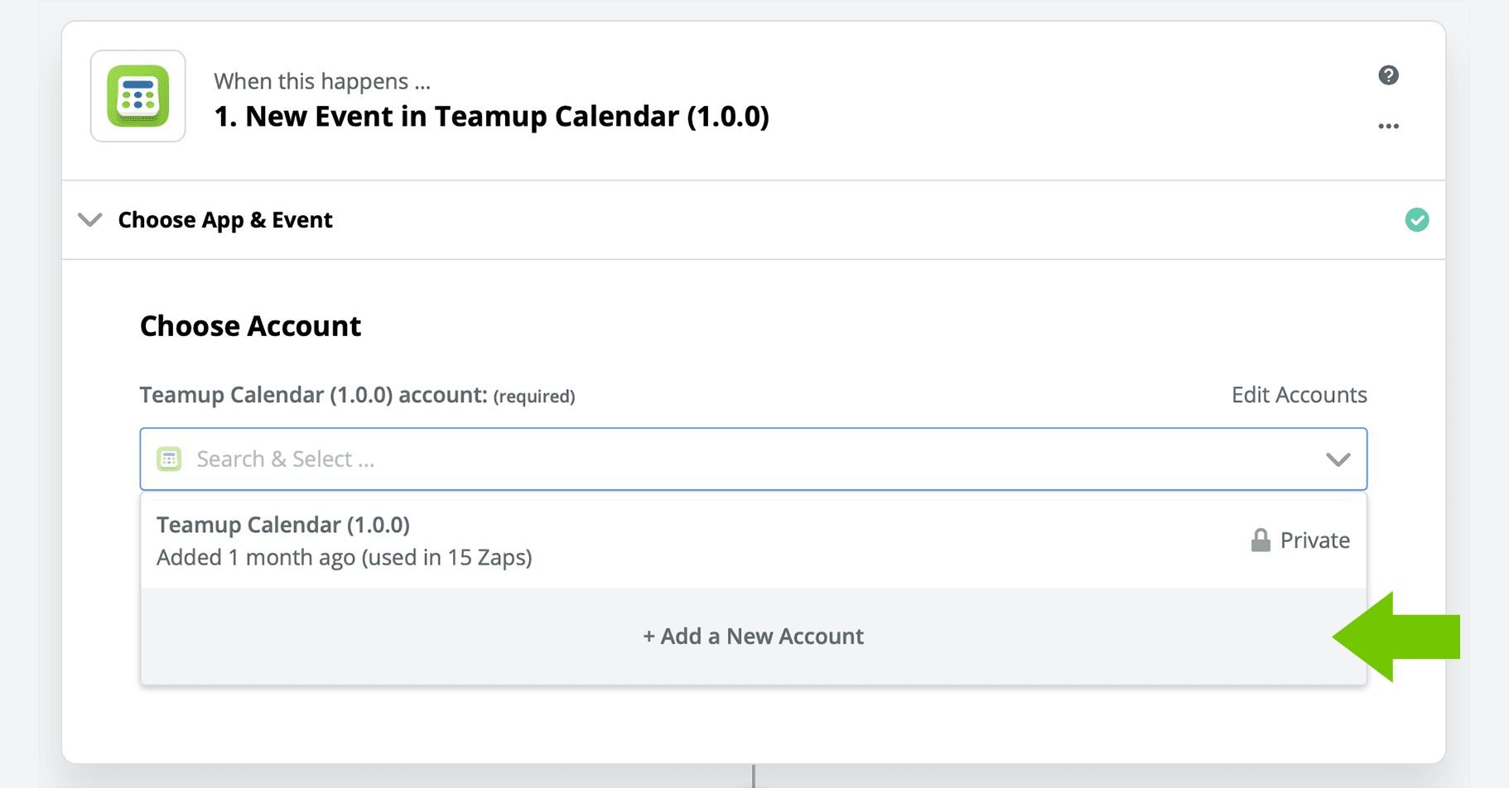This screenshot has width=1509, height=788.
Task: Focus the Search & Select account field
Action: pyautogui.click(x=753, y=459)
